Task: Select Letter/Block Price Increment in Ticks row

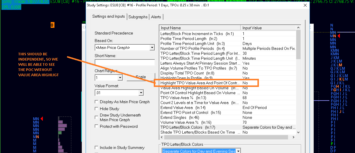Action: coord(228,34)
